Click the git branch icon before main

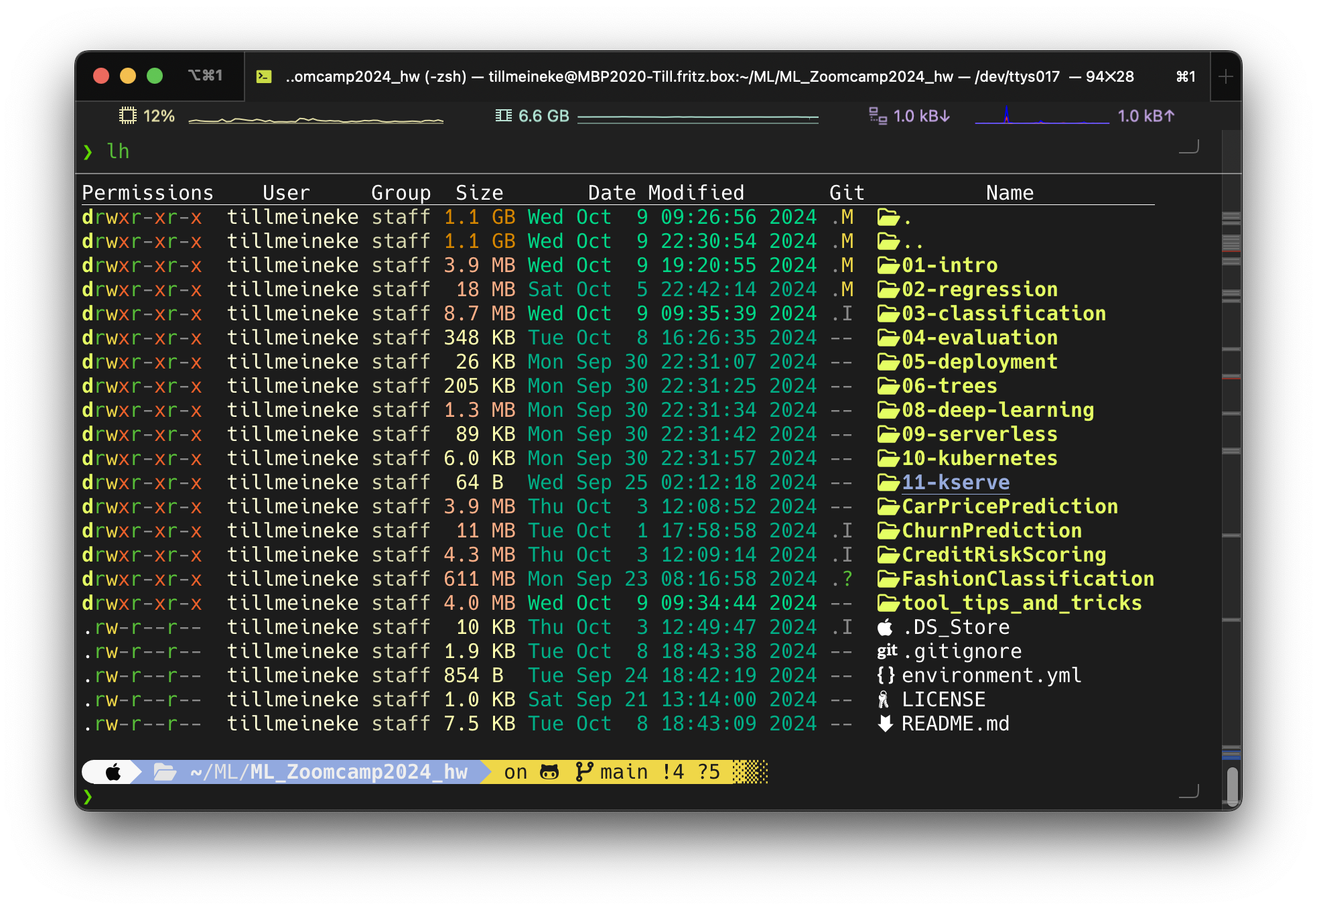tap(584, 772)
